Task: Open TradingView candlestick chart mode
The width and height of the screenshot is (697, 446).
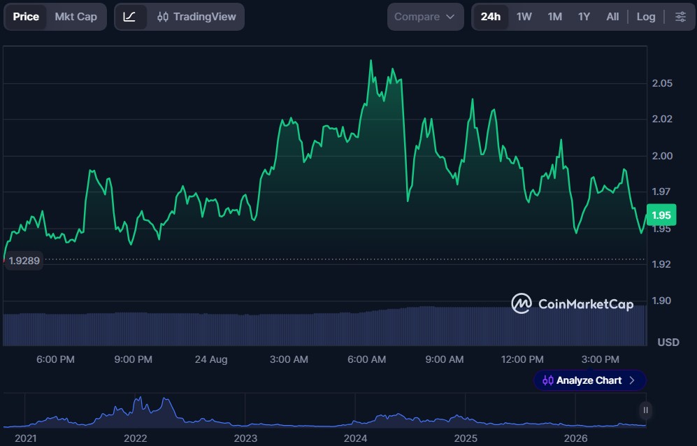Action: (196, 17)
